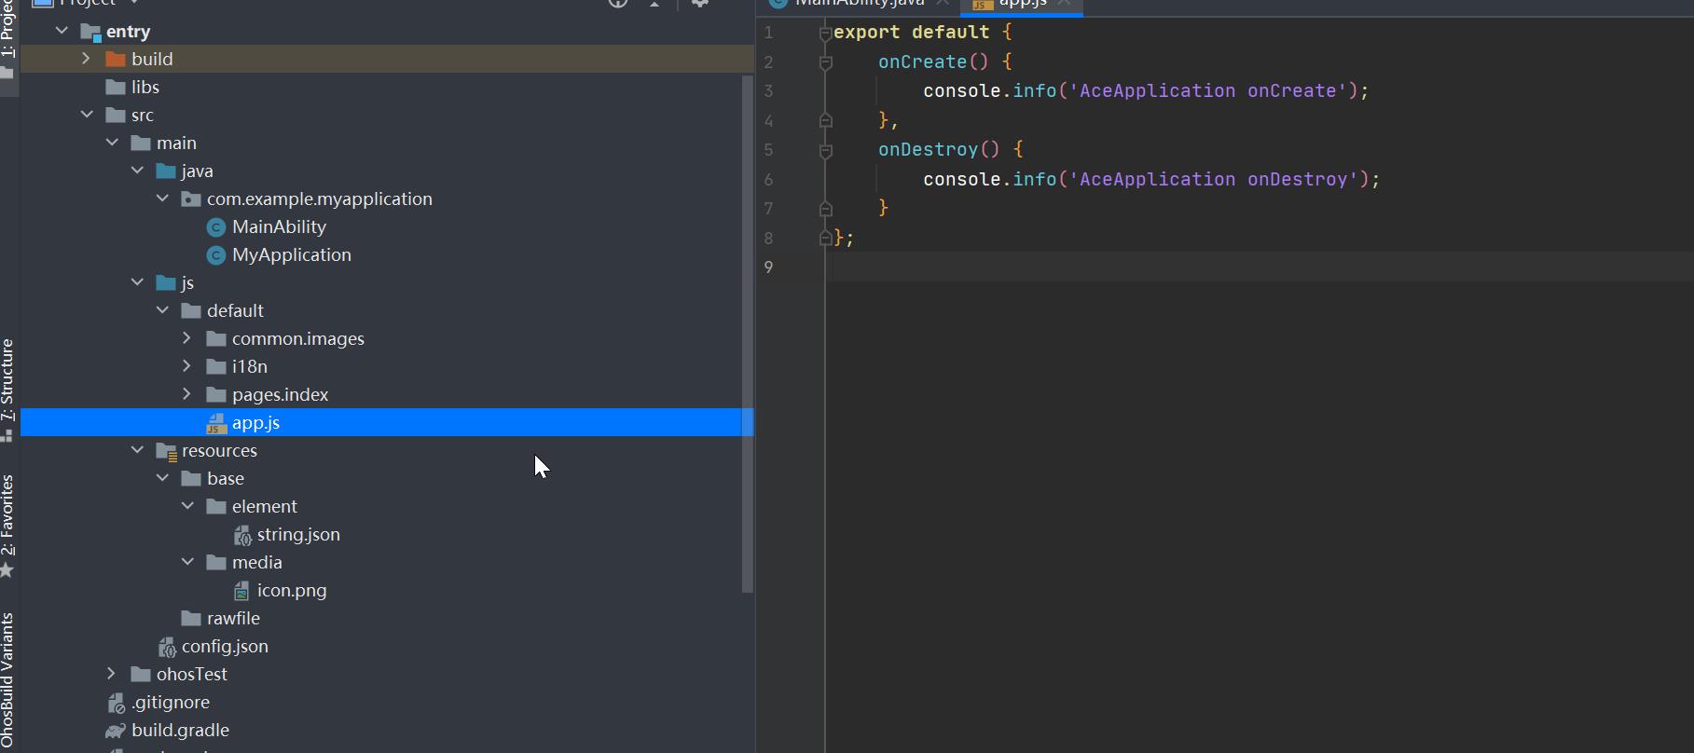This screenshot has width=1694, height=753.
Task: Click the default folder label
Action: tap(235, 310)
